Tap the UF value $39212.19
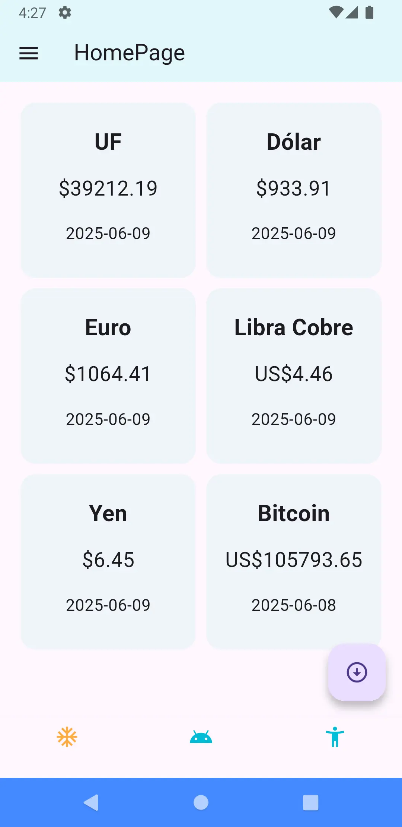402x827 pixels. 108,188
